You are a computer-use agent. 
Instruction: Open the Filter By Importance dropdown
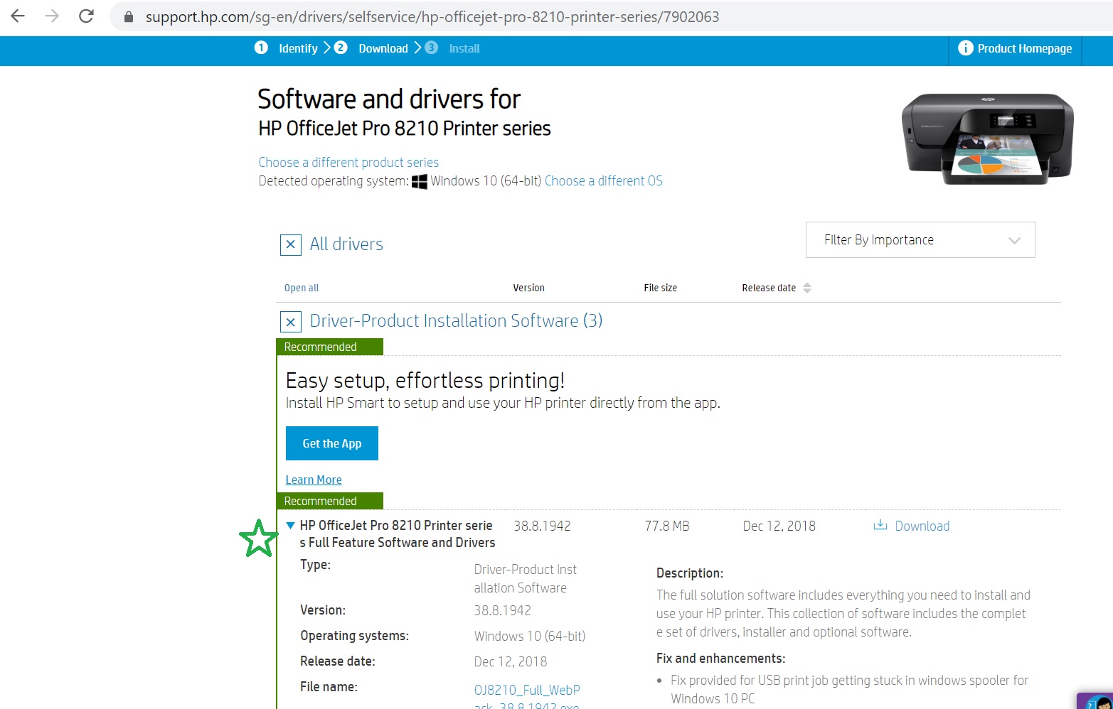[920, 240]
